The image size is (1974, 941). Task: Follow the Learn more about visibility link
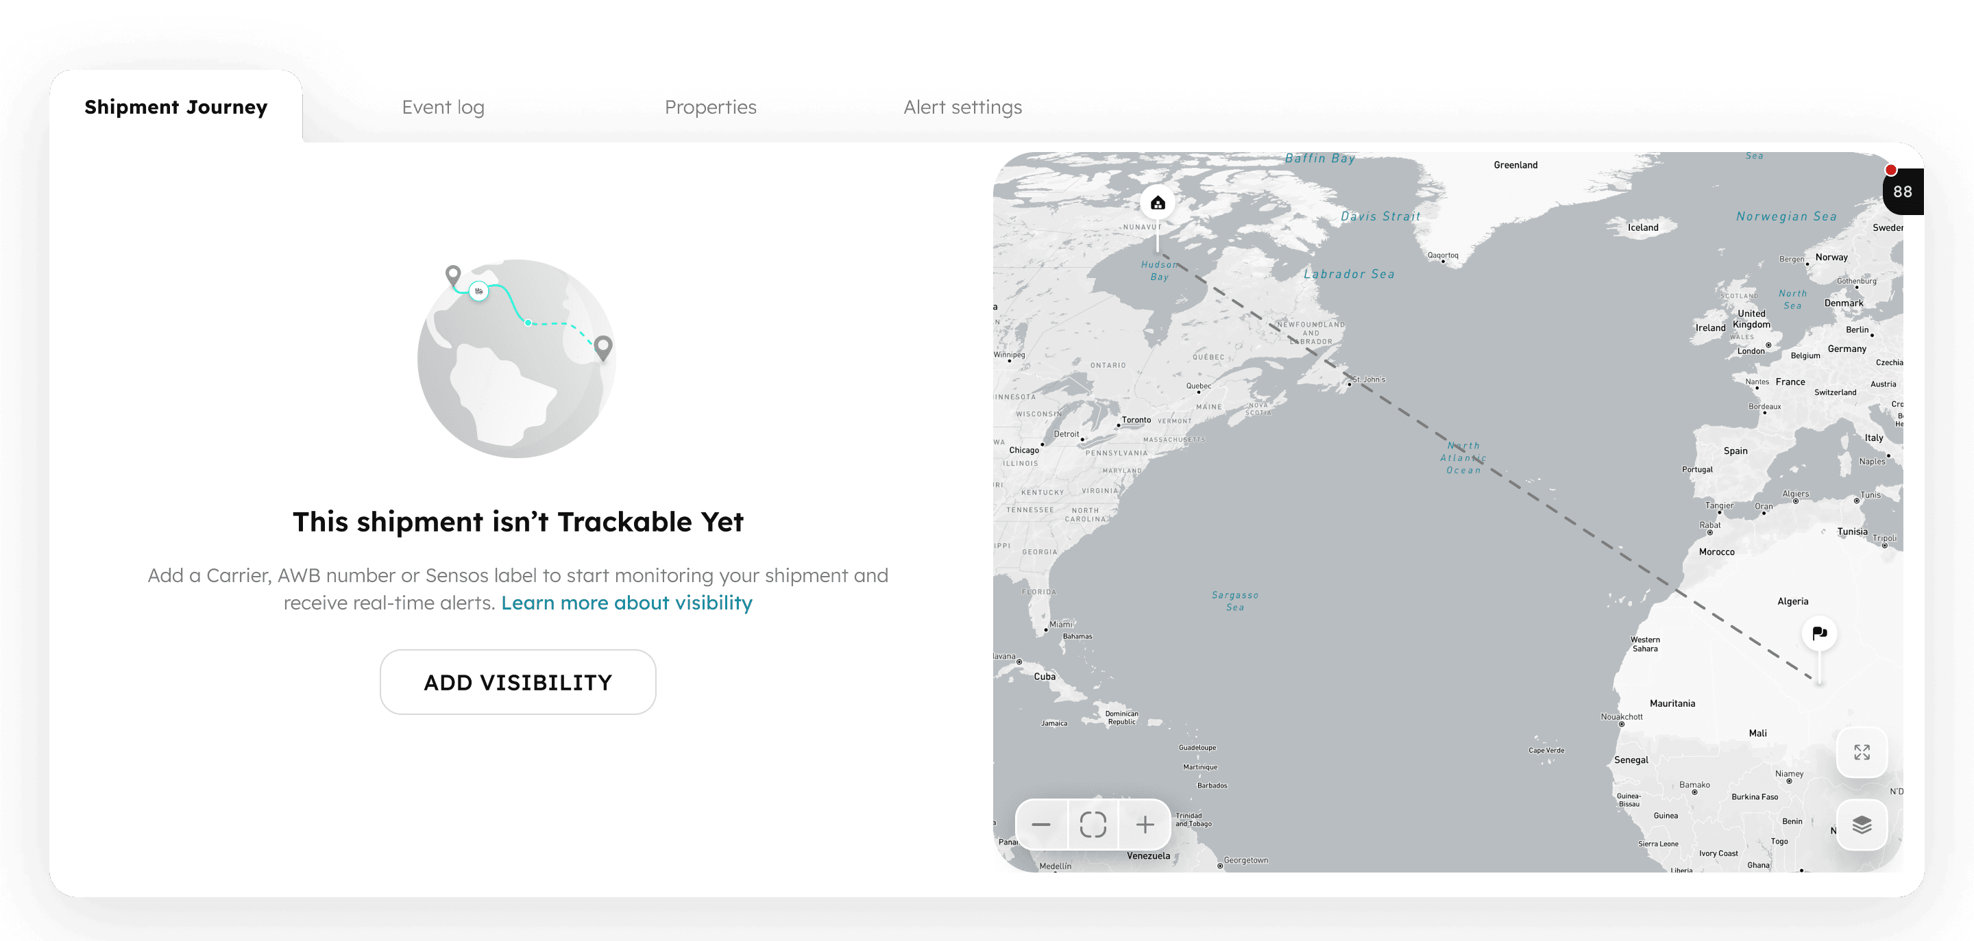click(626, 603)
